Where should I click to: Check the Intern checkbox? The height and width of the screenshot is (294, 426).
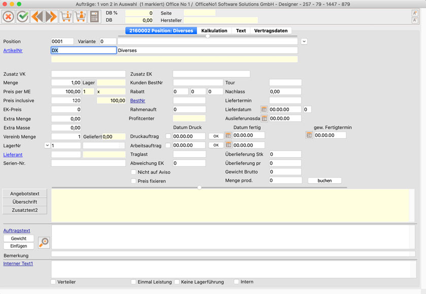tap(237, 282)
